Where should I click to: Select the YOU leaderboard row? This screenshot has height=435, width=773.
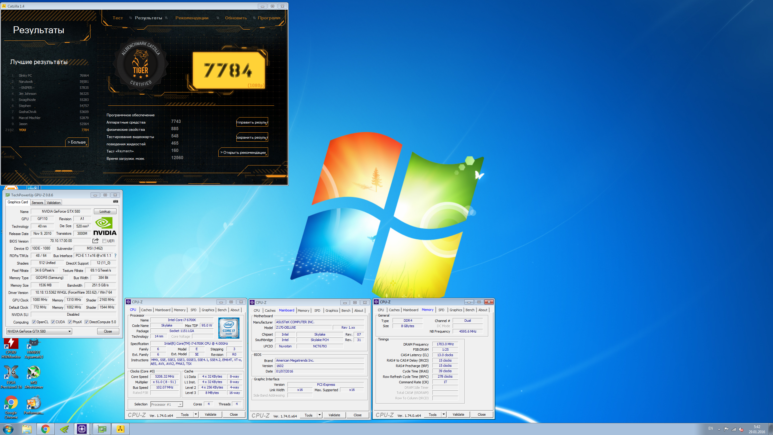pyautogui.click(x=47, y=130)
